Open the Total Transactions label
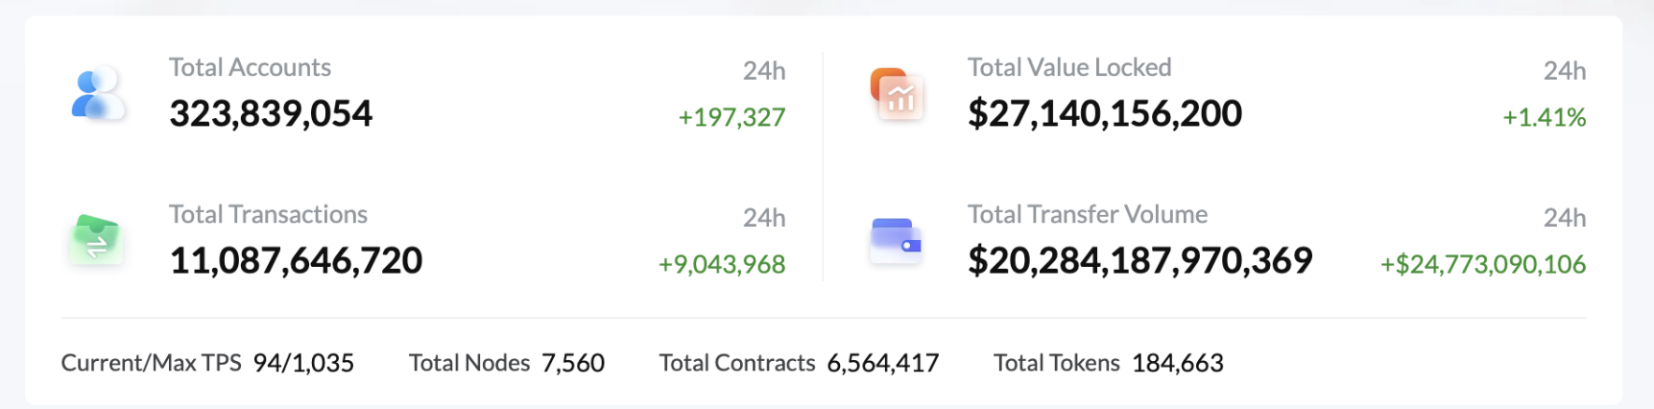Image resolution: width=1654 pixels, height=409 pixels. 268,214
